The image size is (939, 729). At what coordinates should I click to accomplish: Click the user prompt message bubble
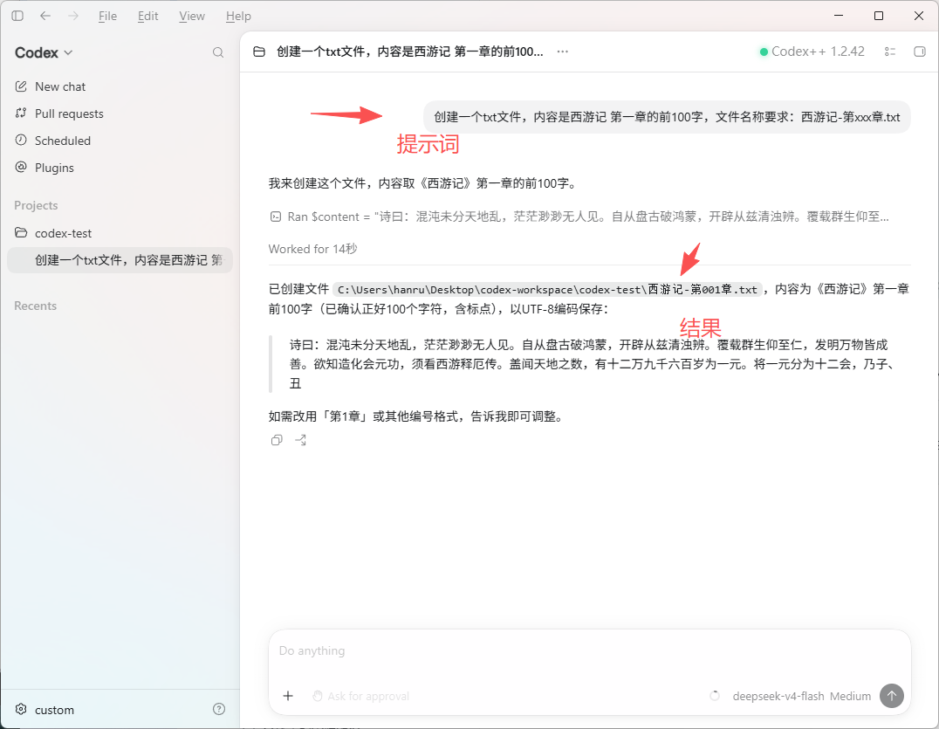point(667,117)
